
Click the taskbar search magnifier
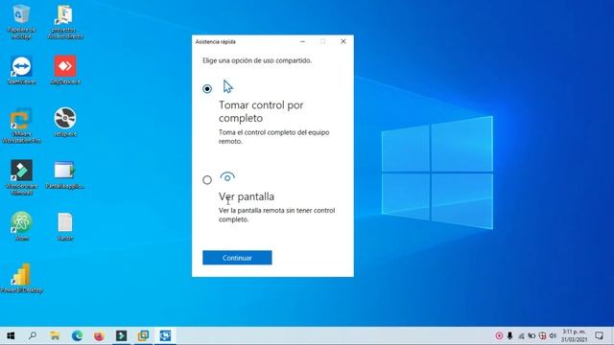[33, 335]
